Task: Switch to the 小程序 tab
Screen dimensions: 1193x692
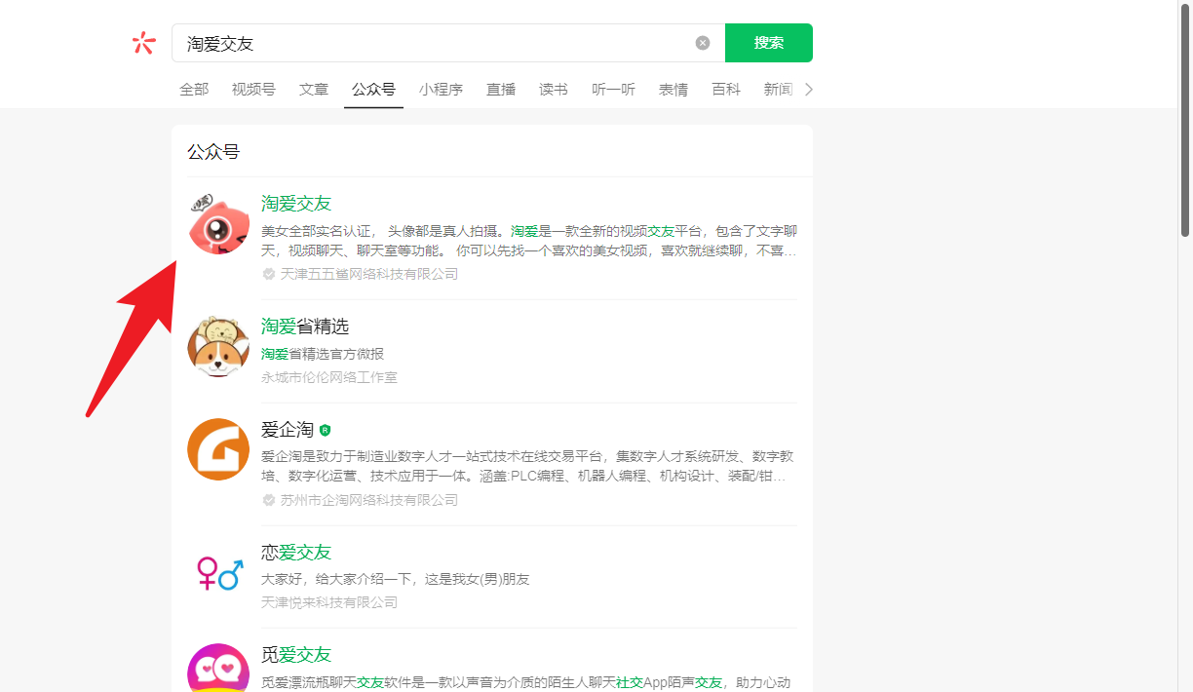Action: (441, 89)
